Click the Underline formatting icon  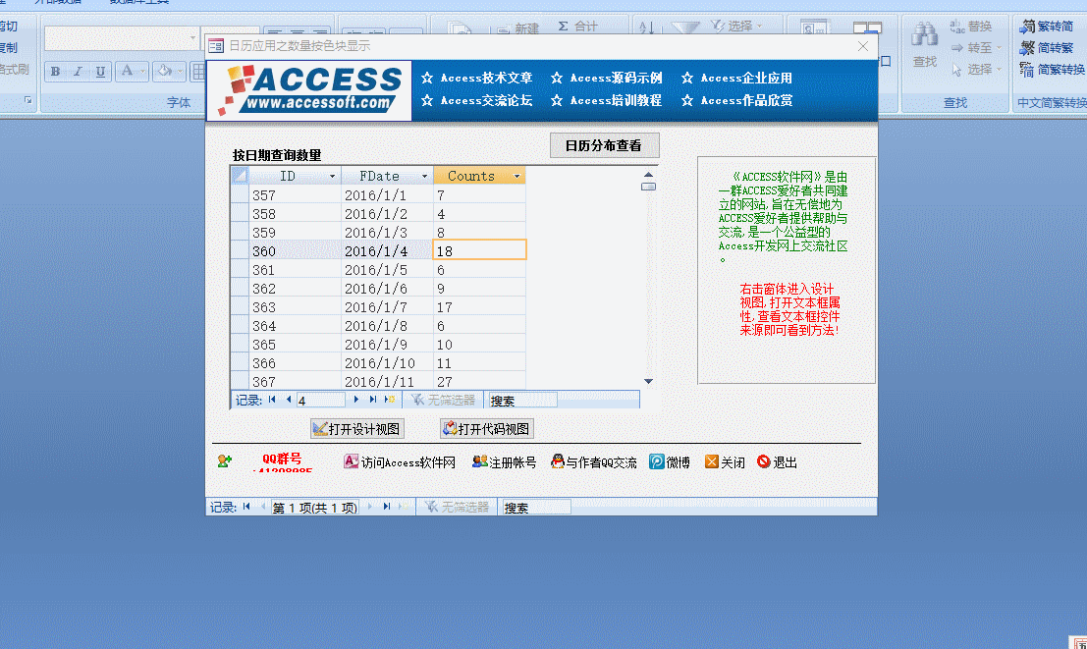click(x=100, y=72)
